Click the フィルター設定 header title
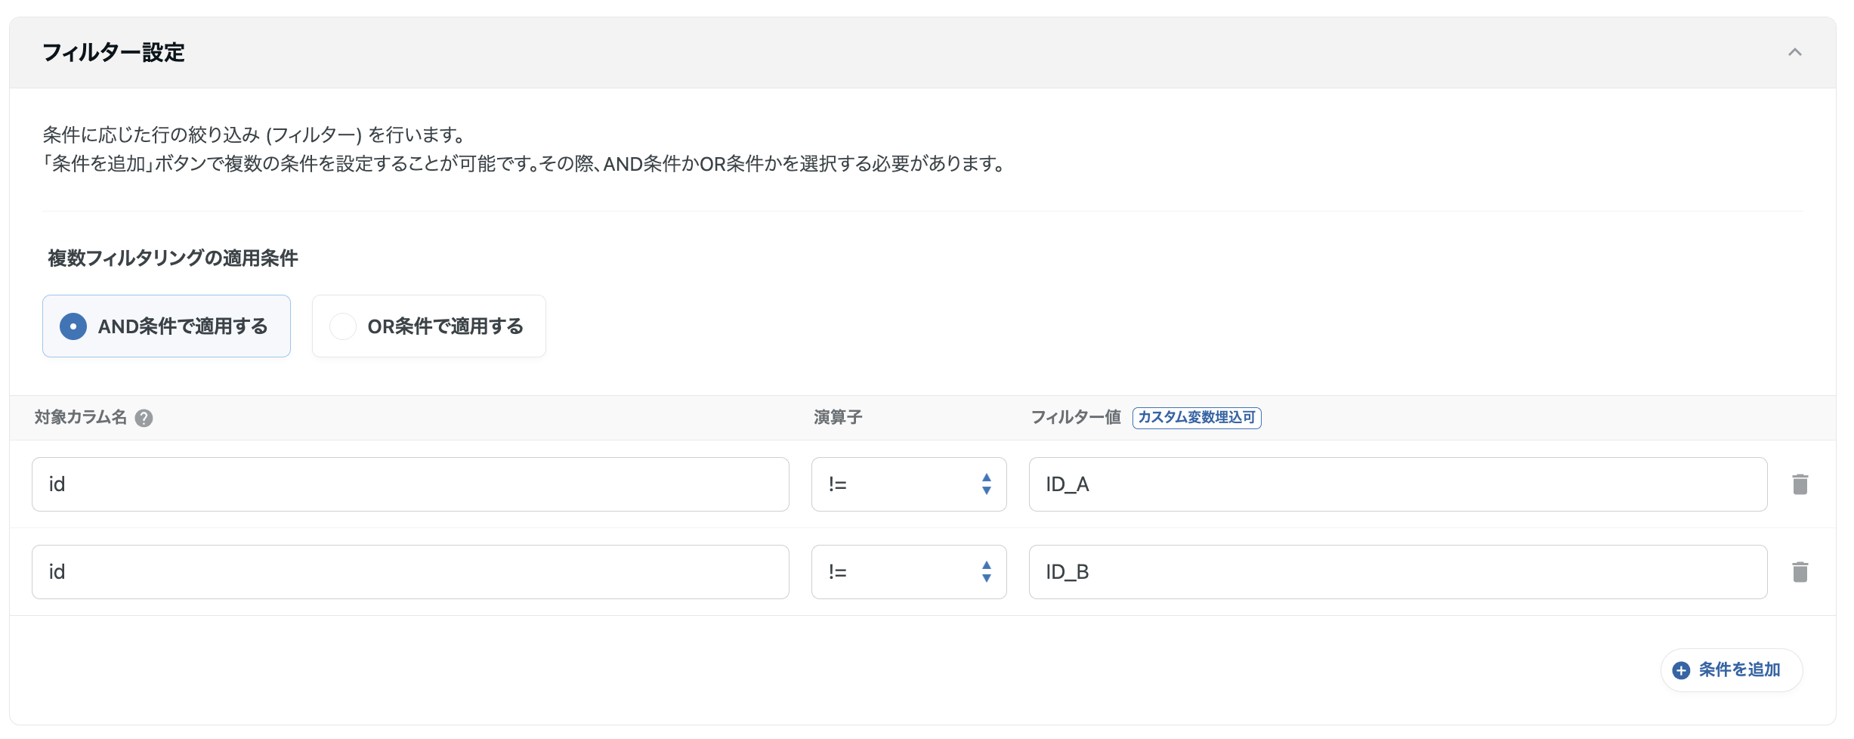Screen dimensions: 1854x739 click(x=113, y=52)
